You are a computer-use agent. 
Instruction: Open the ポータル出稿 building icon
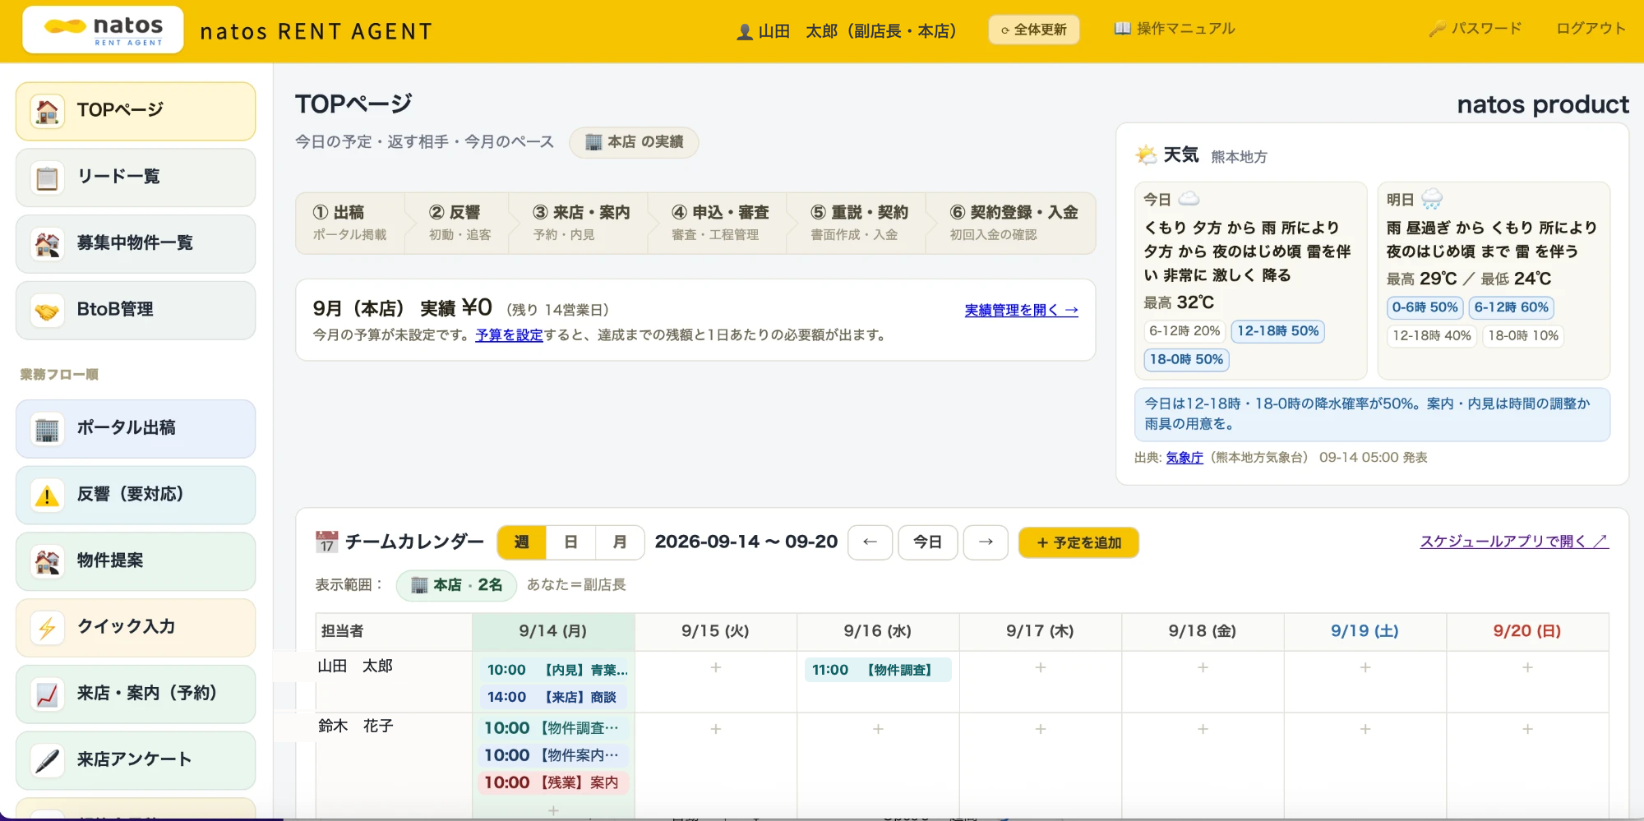pyautogui.click(x=48, y=429)
